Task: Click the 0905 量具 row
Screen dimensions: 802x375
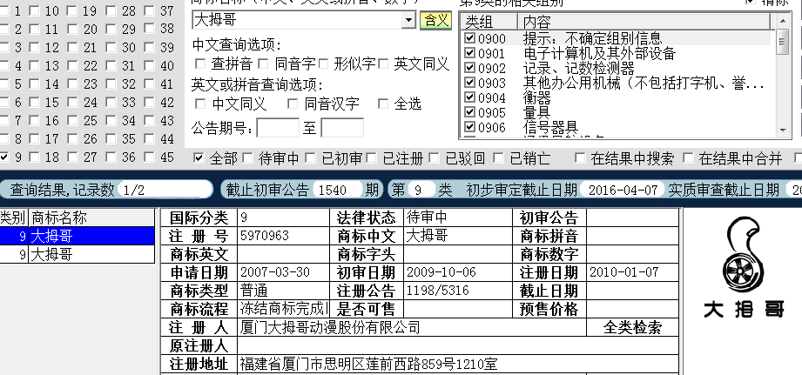Action: click(x=617, y=112)
